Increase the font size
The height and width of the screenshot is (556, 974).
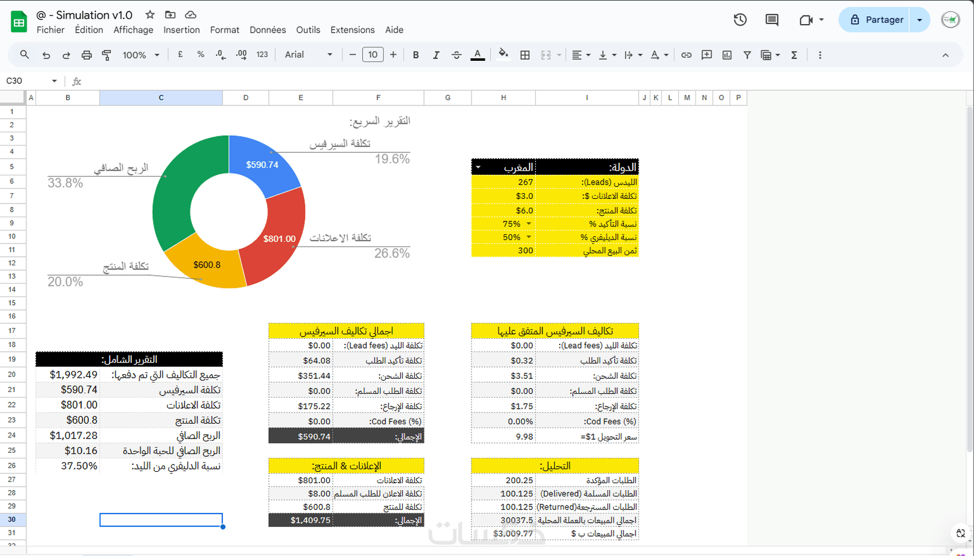point(393,55)
